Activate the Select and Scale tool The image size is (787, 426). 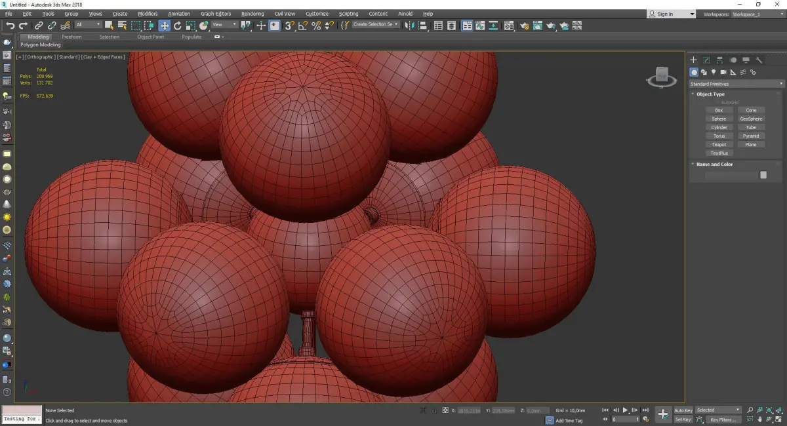(190, 26)
